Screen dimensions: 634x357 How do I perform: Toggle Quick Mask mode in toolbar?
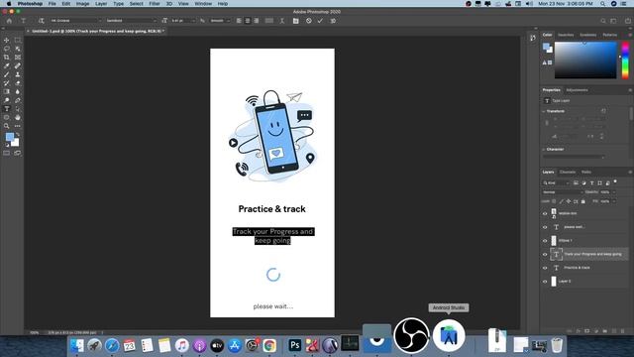pos(7,153)
